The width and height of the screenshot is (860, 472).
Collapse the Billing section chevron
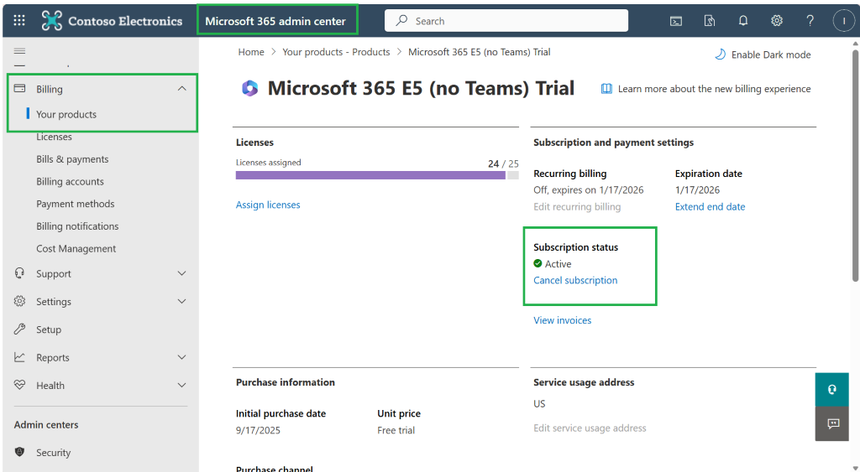[x=182, y=89]
